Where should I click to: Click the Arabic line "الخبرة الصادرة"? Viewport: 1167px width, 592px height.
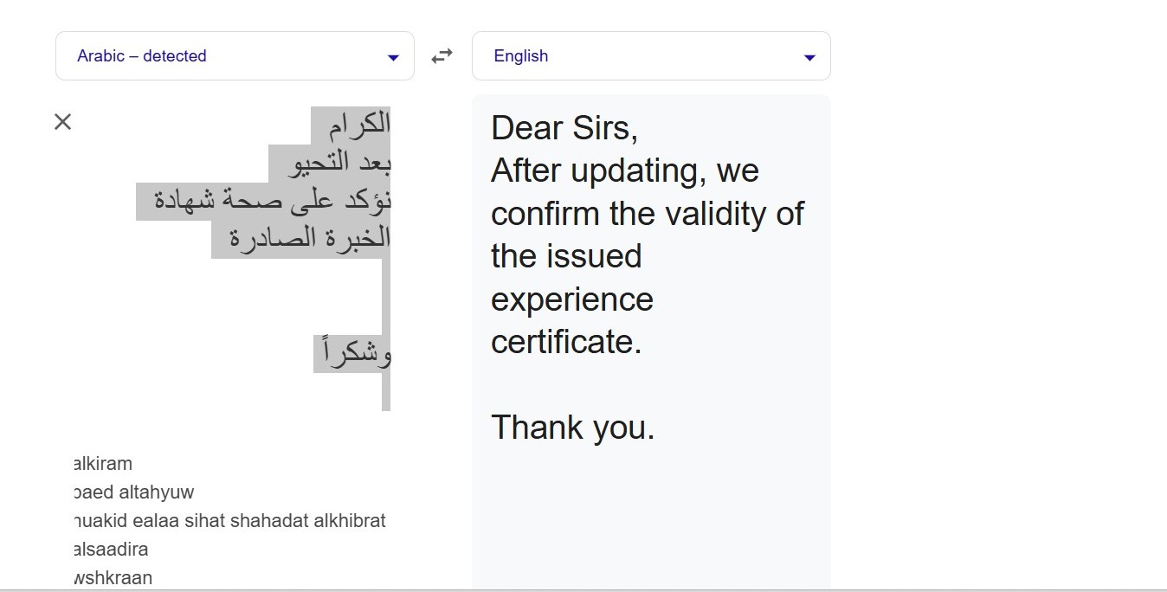pos(310,238)
